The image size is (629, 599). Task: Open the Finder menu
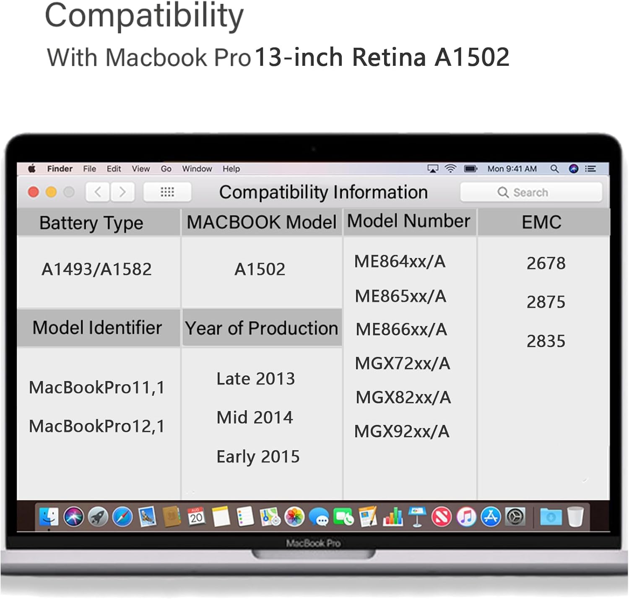(60, 169)
